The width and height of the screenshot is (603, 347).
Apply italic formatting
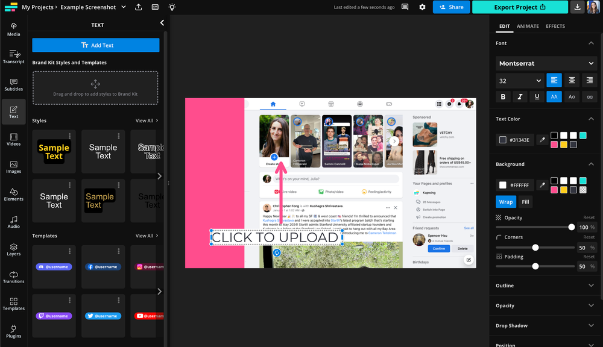(520, 96)
